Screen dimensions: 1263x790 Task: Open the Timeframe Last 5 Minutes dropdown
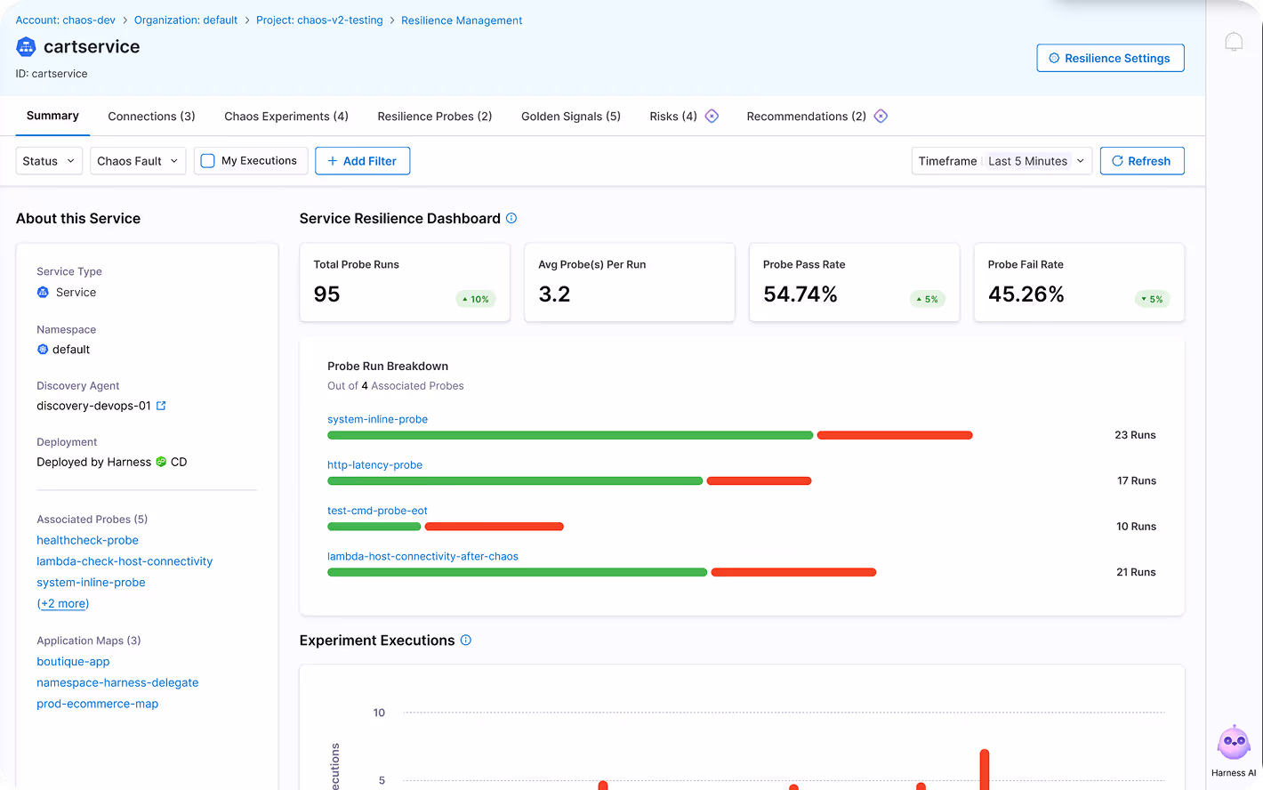pos(1002,161)
